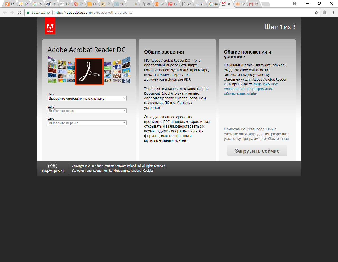Bookmark page using star icon
Screen dimensions: 338x262
(316, 12)
